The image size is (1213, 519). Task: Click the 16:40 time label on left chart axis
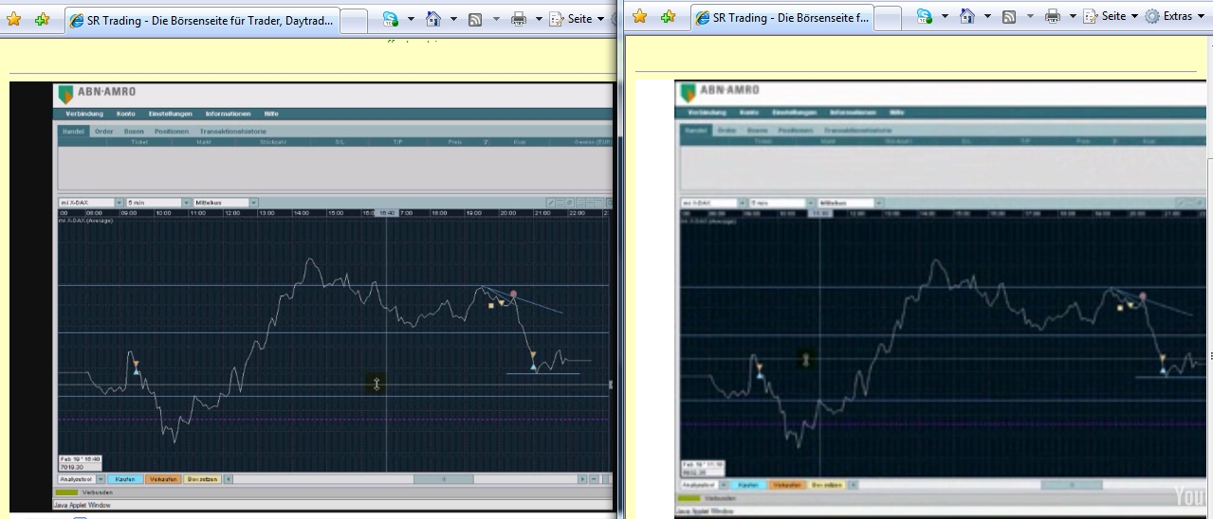tap(386, 213)
